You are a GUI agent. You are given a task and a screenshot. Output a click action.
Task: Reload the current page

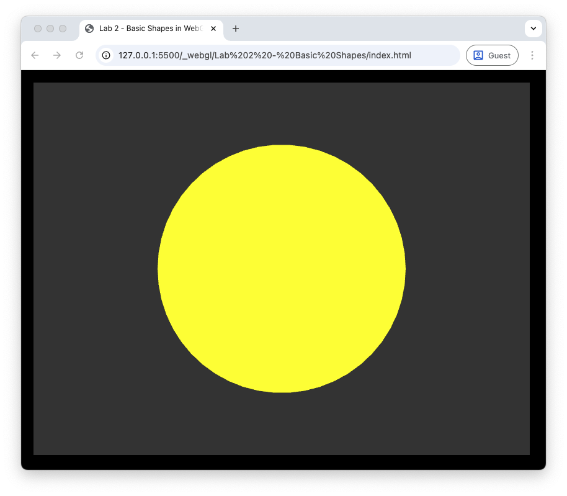point(79,55)
